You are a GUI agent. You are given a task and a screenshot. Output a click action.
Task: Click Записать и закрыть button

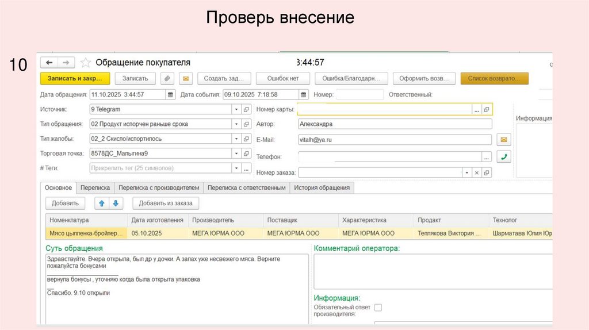click(x=75, y=78)
